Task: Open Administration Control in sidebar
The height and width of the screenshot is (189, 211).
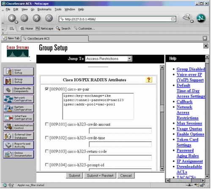Action: (19, 127)
